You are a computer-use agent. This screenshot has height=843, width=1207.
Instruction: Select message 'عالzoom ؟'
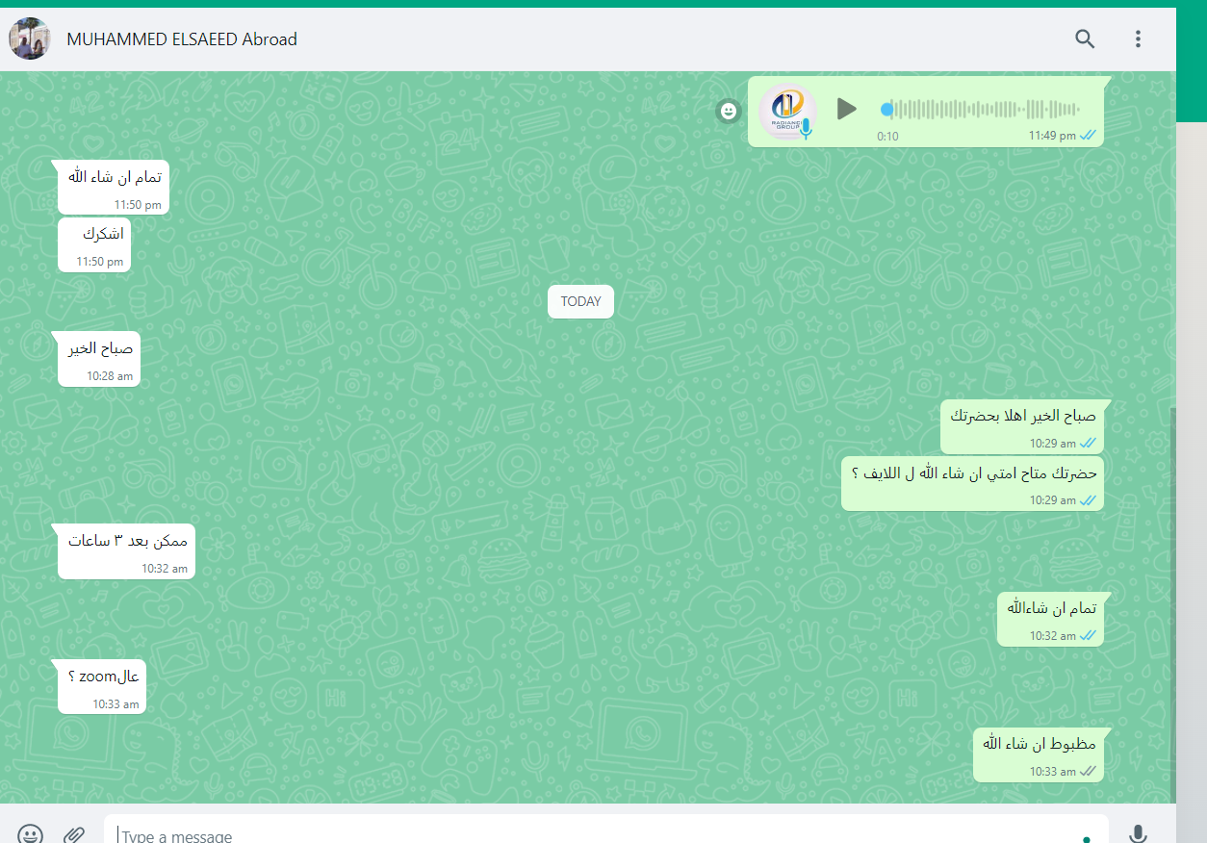102,687
